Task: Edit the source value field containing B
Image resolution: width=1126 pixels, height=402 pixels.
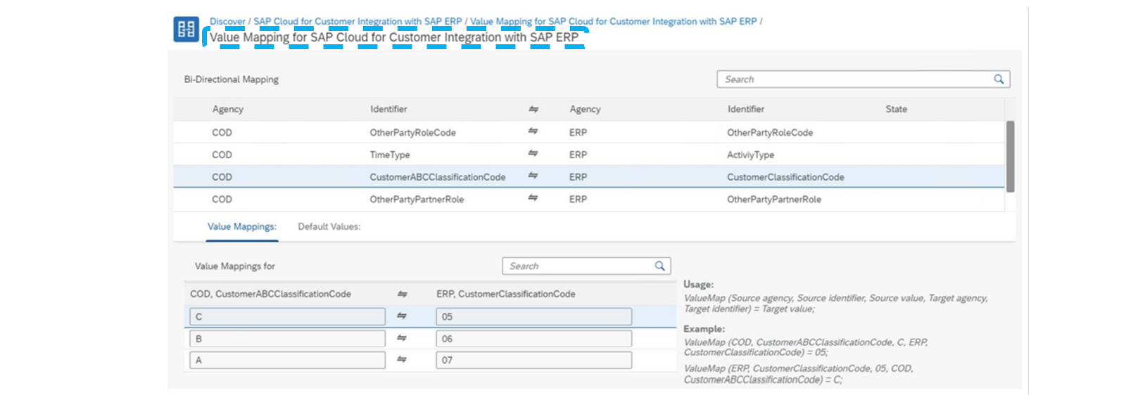Action: click(x=287, y=339)
